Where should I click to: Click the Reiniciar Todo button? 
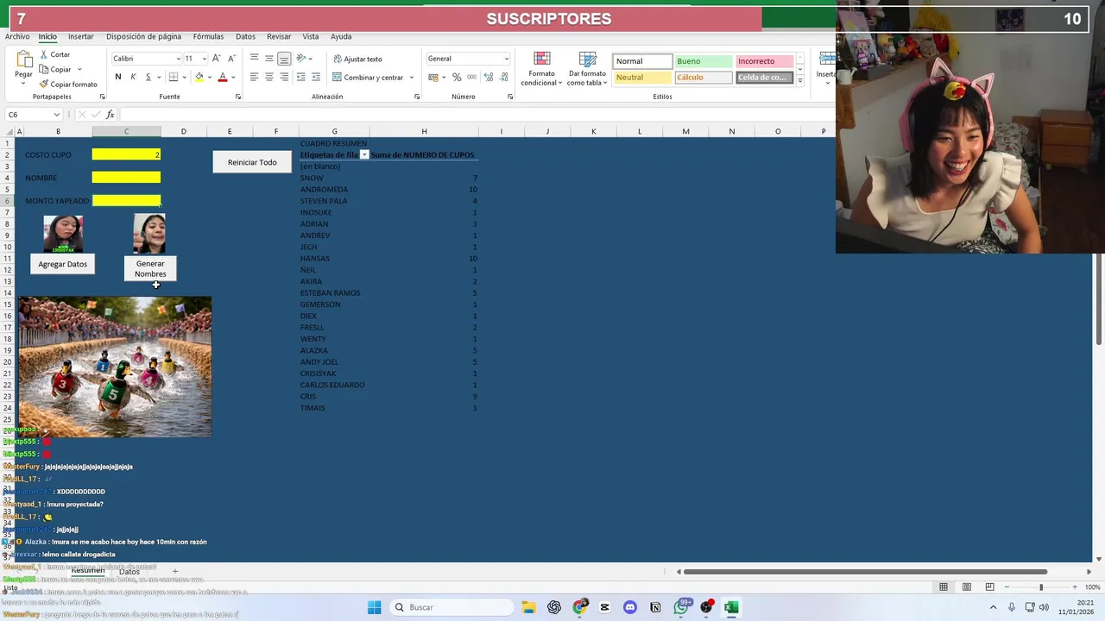252,162
